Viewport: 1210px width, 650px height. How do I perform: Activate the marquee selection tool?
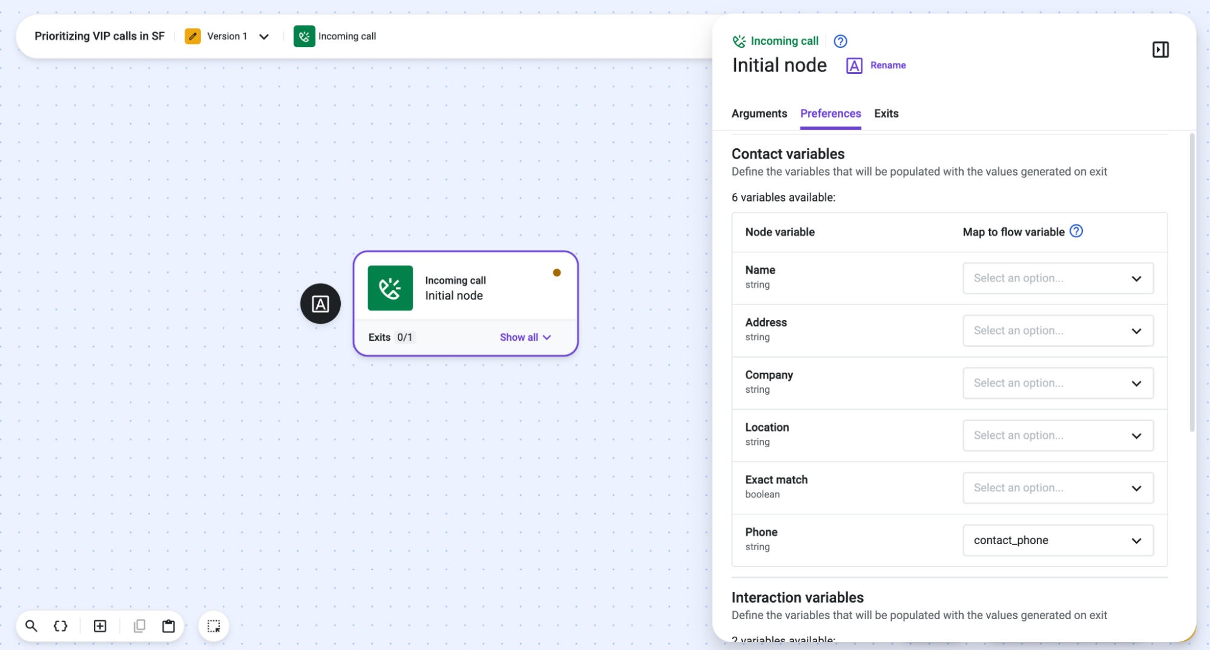[x=214, y=626]
